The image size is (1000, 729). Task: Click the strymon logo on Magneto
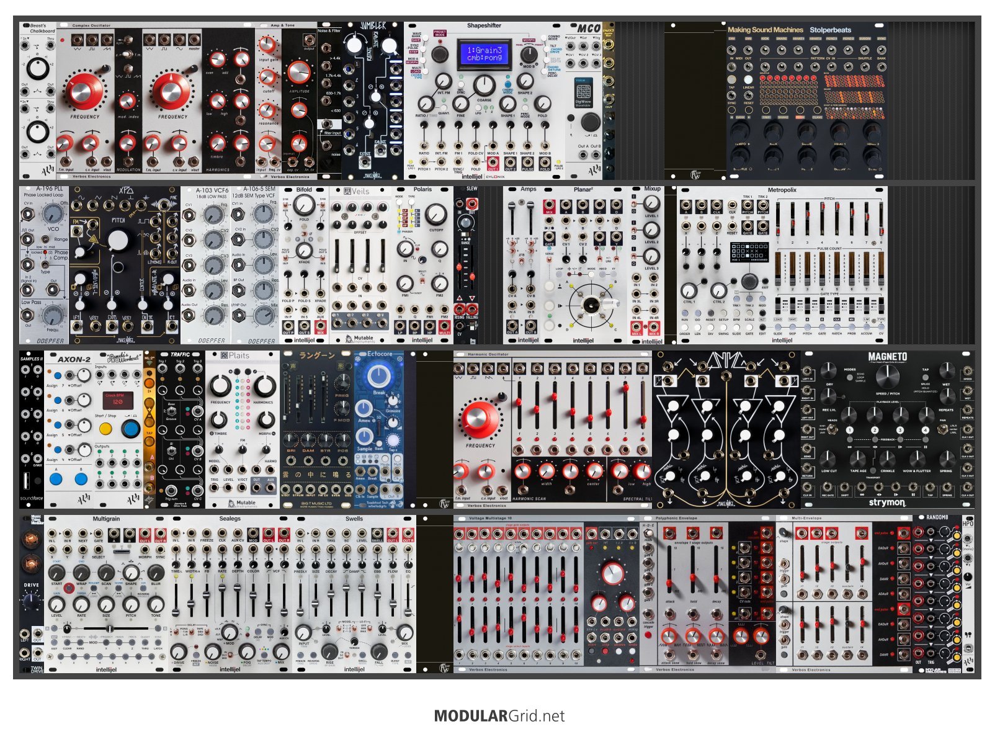[886, 503]
